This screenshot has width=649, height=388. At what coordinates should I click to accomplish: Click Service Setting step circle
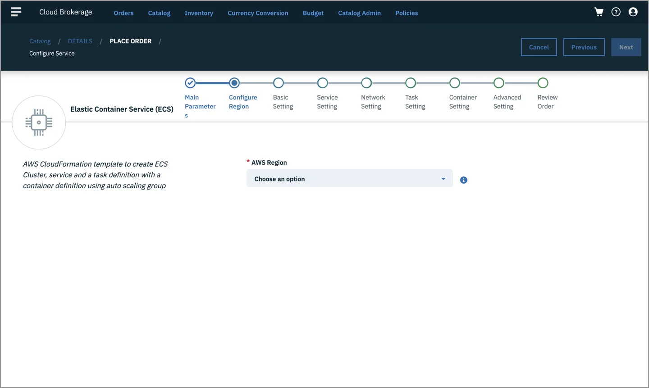click(322, 83)
